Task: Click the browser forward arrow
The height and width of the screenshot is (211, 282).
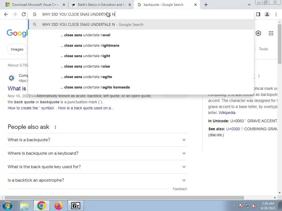Action: (15, 14)
